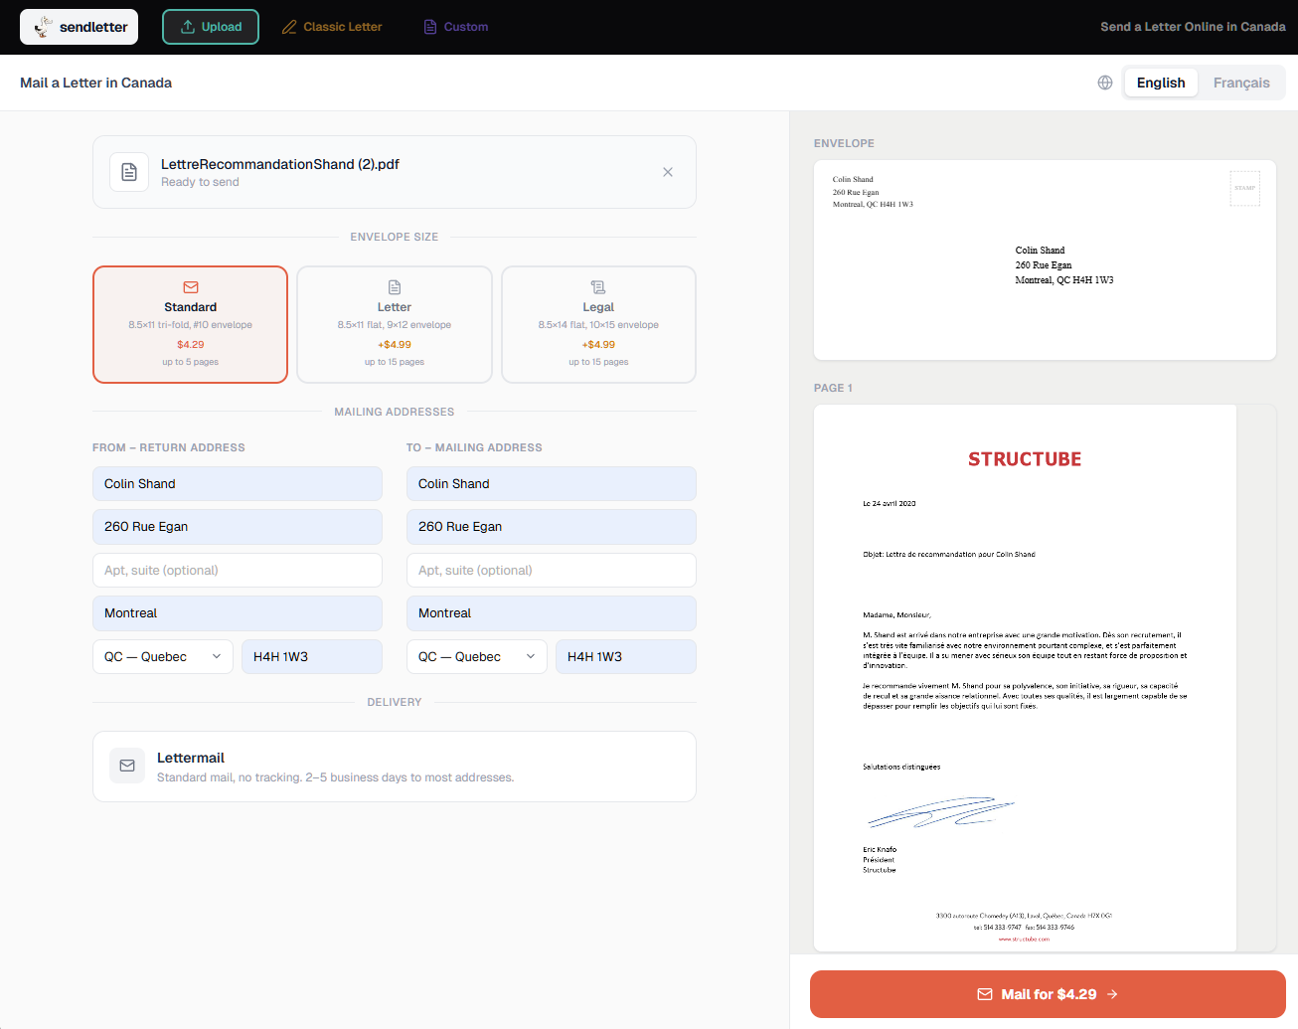The height and width of the screenshot is (1029, 1298).
Task: Edit the mailing street address field
Action: [x=552, y=527]
